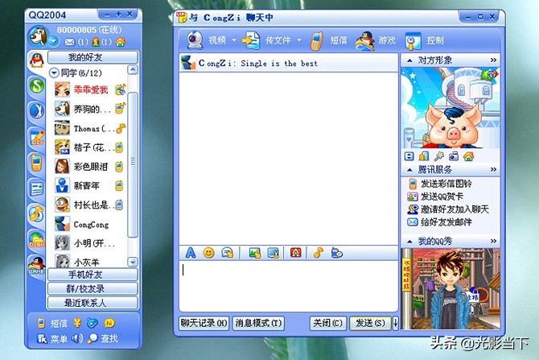
Task: Click CongZi's avatar in the chat header
Action: tap(188, 63)
